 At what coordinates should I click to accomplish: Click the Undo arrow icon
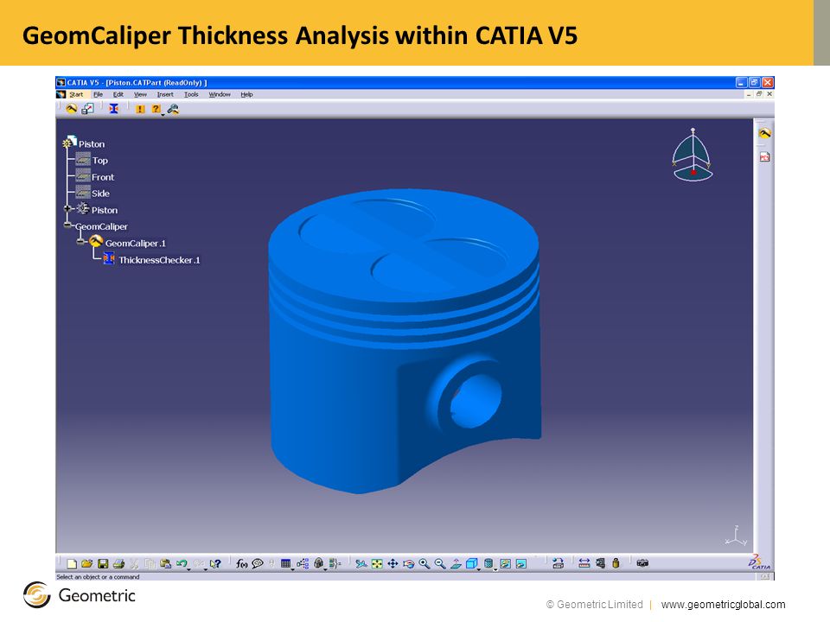(x=182, y=563)
